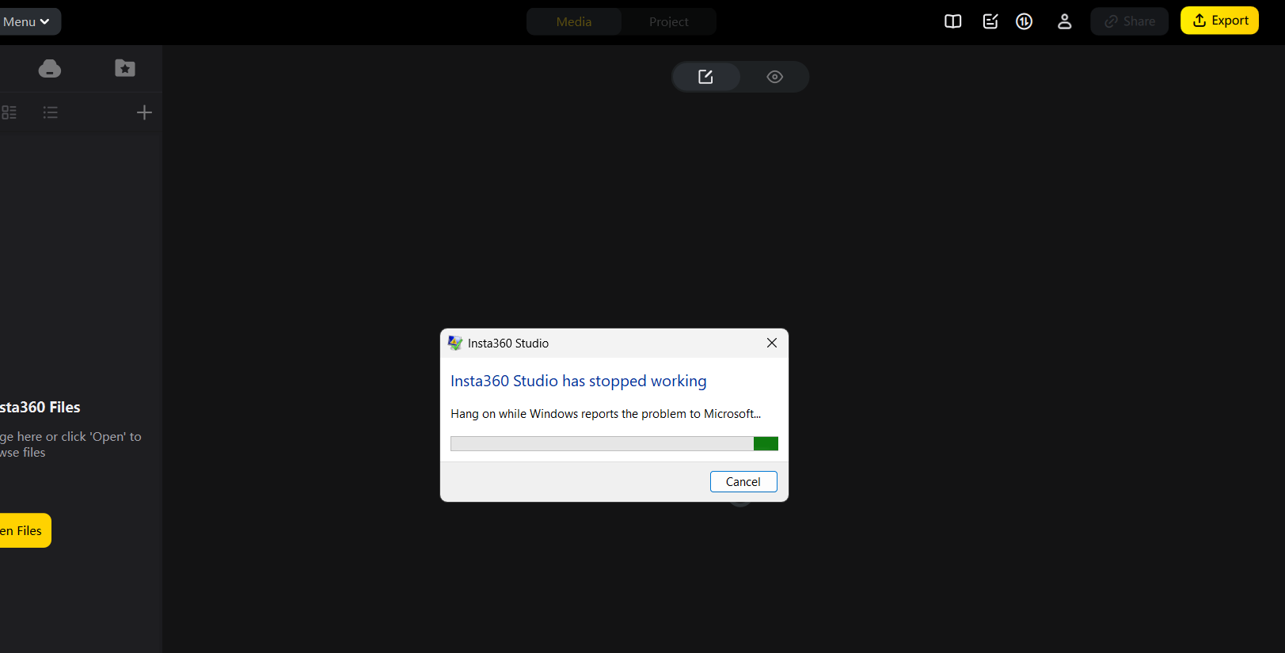Switch to list view layout
Viewport: 1285px width, 653px height.
(x=51, y=112)
